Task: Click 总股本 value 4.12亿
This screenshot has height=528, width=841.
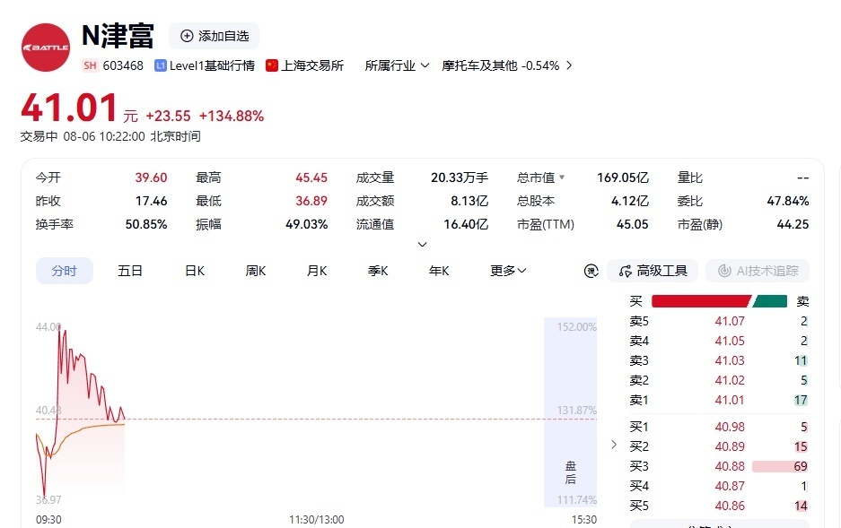Action: [630, 201]
